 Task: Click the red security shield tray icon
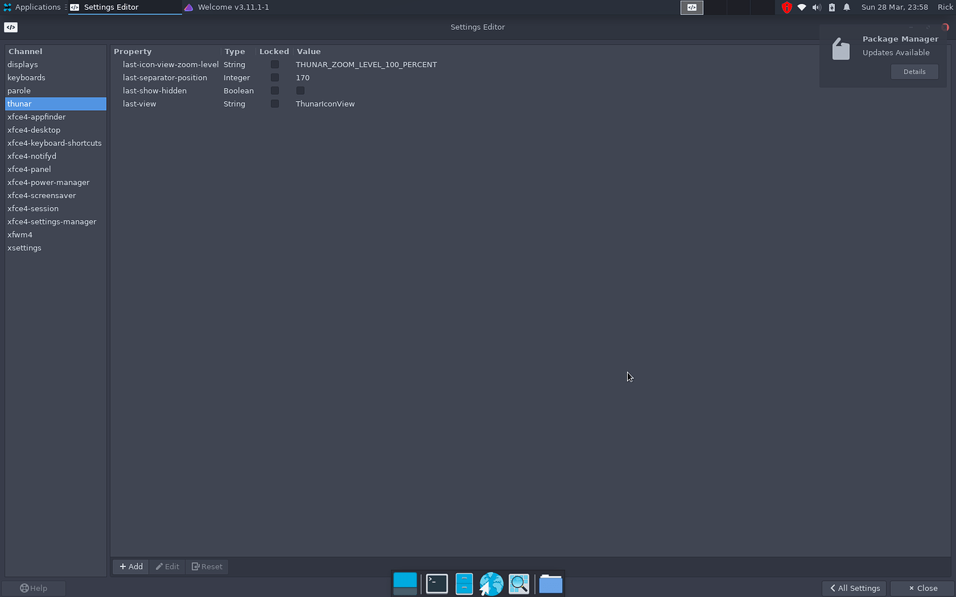tap(786, 7)
